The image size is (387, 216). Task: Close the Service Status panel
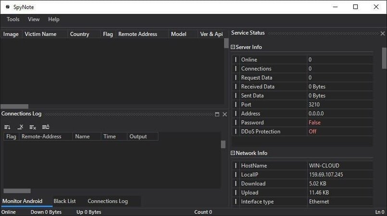383,34
